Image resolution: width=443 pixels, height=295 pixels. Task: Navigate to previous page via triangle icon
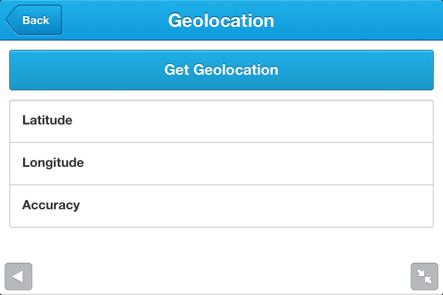click(18, 277)
